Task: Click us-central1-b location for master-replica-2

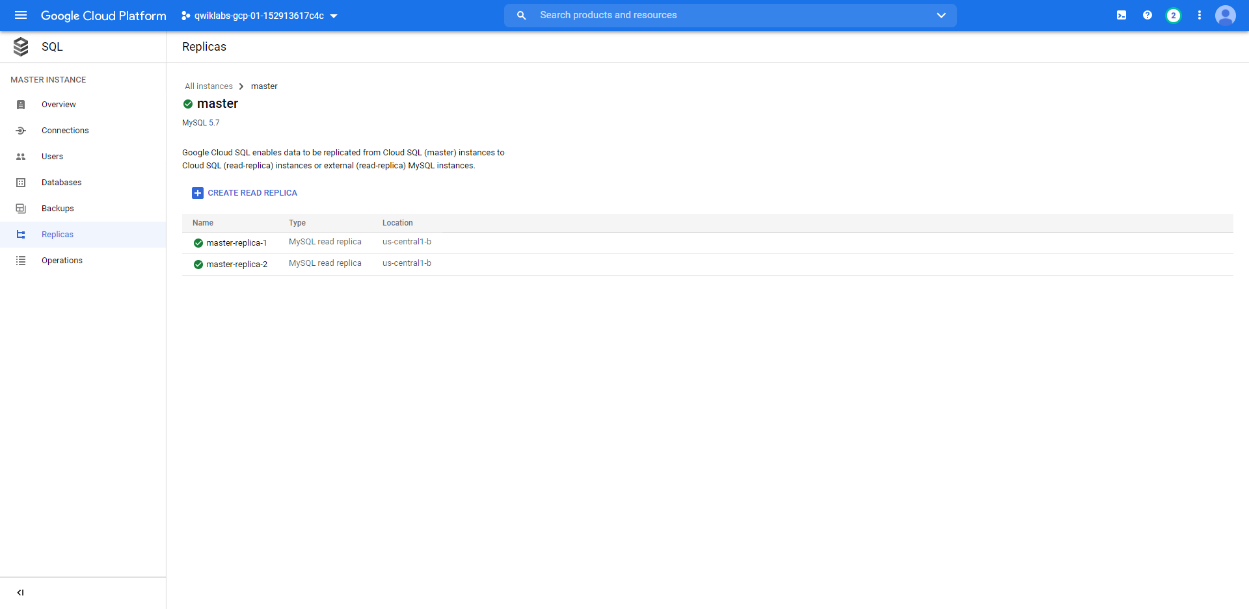Action: coord(407,263)
